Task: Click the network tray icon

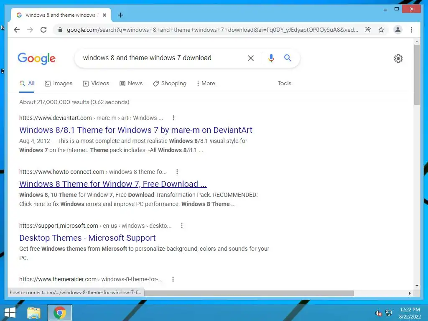Action: [389, 313]
